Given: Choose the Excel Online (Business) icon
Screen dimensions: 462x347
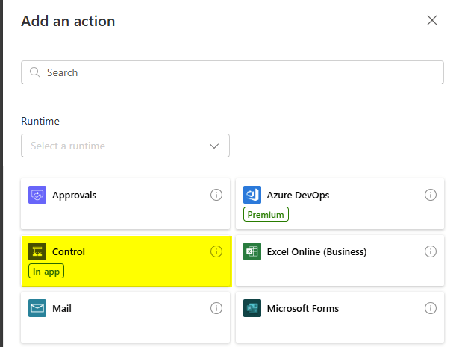Looking at the screenshot, I should 252,252.
